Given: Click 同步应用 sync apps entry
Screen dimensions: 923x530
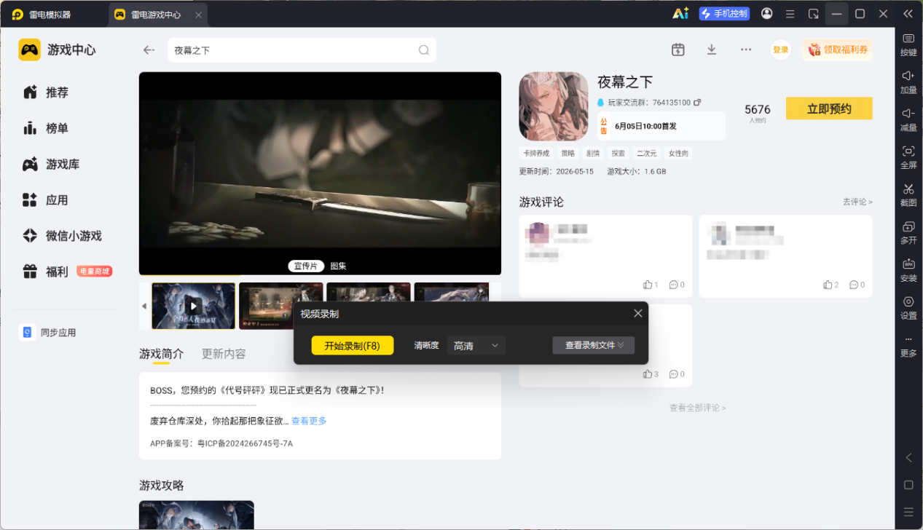Looking at the screenshot, I should [49, 333].
